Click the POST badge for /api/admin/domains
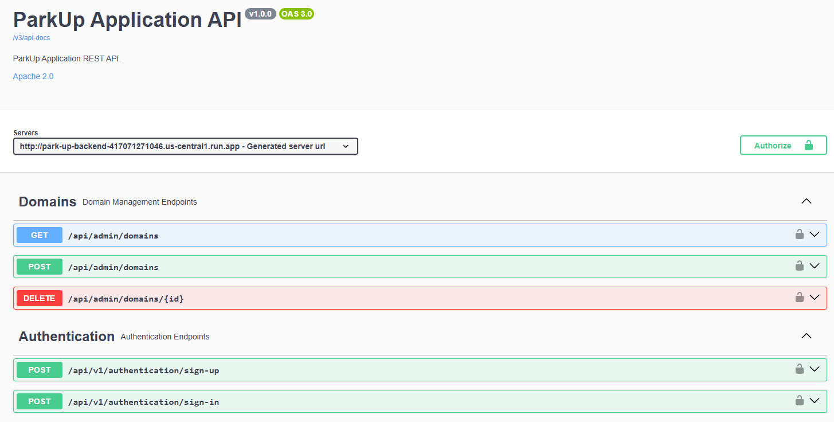 (40, 267)
